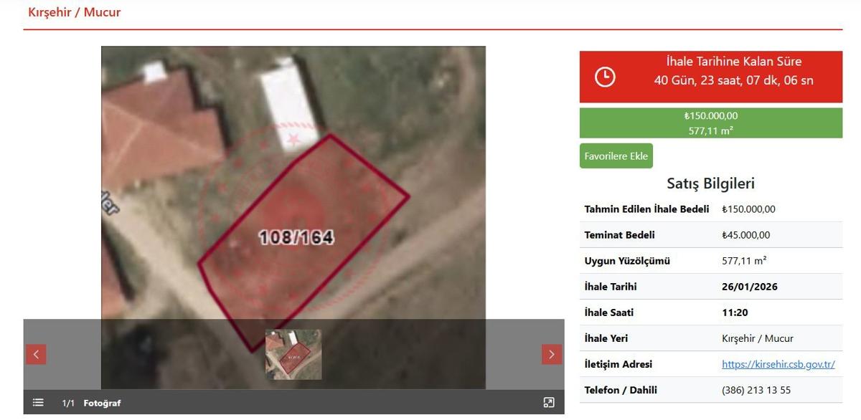Viewport: 861px width, 420px height.
Task: Select the parcel photo thumbnail
Action: pos(293,354)
